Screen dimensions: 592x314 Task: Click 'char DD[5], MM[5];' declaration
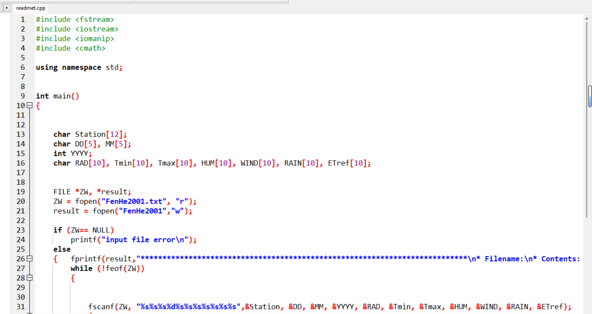click(x=92, y=144)
